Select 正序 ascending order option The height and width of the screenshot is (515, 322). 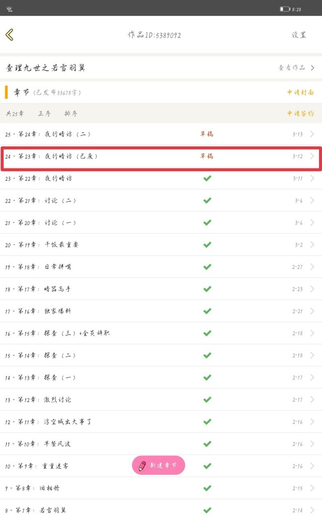click(x=44, y=114)
